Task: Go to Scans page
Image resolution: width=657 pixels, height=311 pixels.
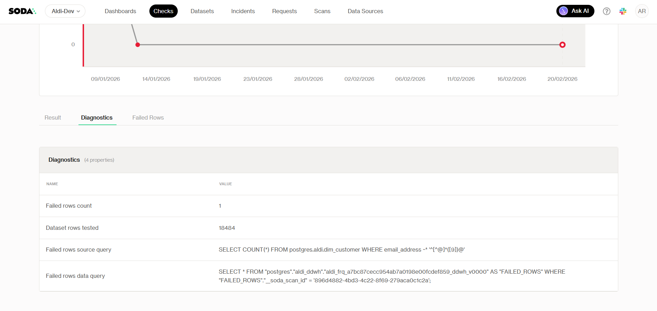Action: click(322, 11)
